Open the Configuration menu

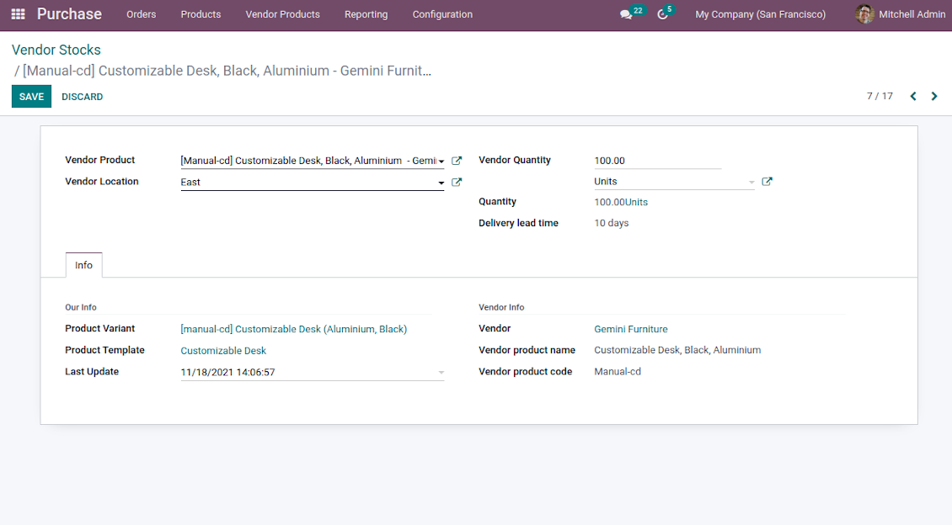(x=442, y=14)
